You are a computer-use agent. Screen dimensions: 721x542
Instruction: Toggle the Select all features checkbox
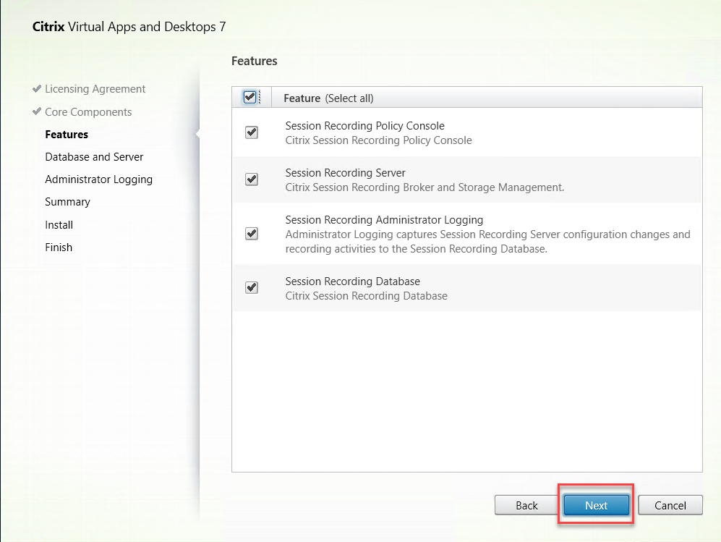coord(250,98)
